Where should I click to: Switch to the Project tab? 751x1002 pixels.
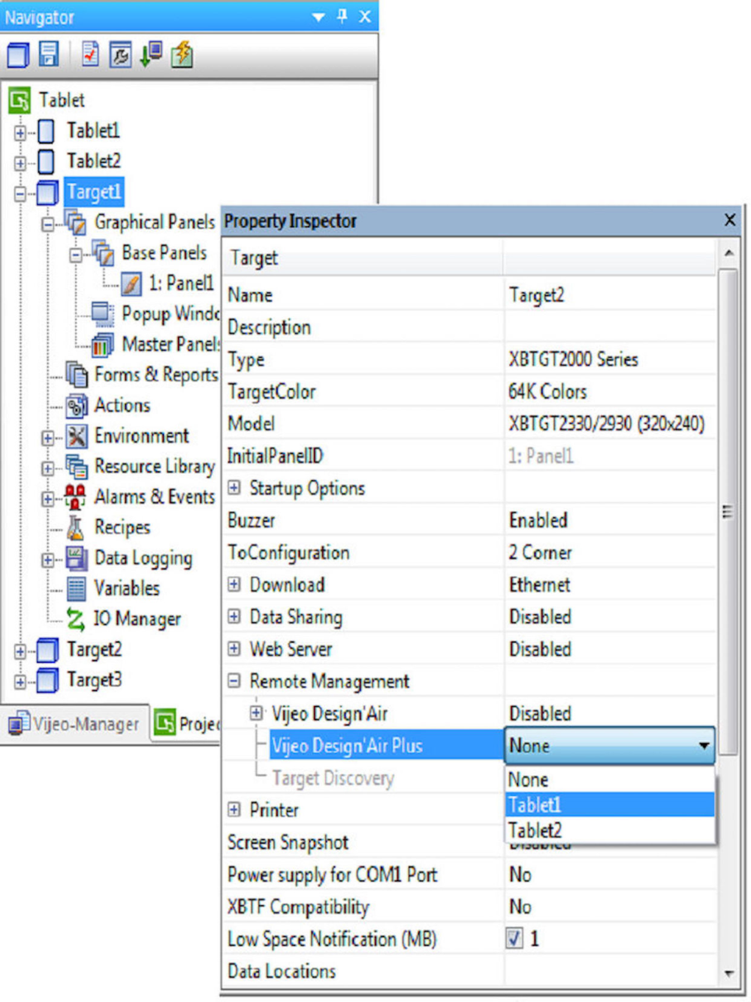tap(186, 724)
